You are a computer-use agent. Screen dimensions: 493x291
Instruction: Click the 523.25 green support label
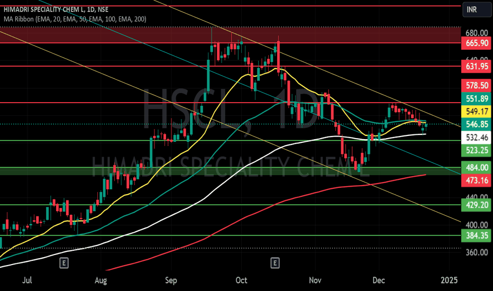click(477, 150)
